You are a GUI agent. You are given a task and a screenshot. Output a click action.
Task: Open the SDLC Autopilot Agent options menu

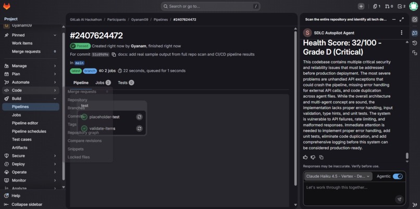[x=401, y=33]
